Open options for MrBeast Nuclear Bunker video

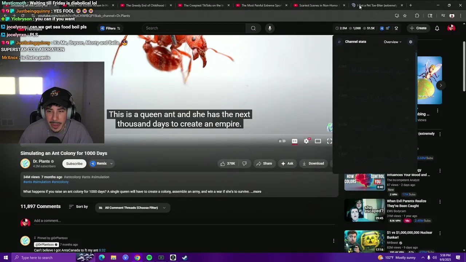coord(440,233)
